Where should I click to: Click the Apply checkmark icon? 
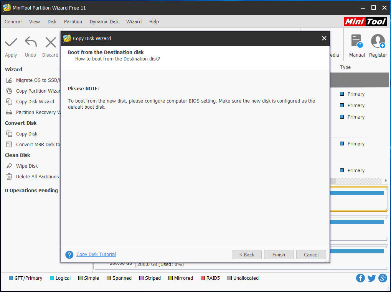click(x=11, y=42)
